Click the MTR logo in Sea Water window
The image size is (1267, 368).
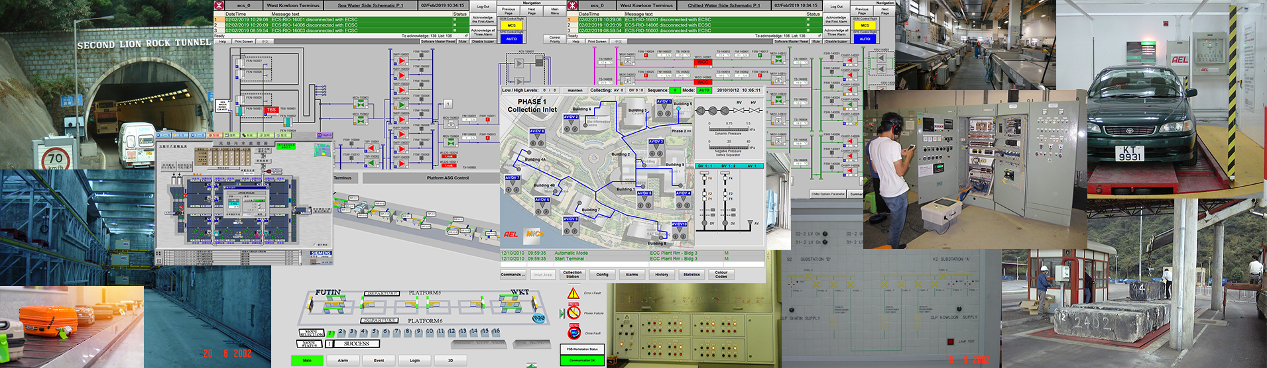219,5
